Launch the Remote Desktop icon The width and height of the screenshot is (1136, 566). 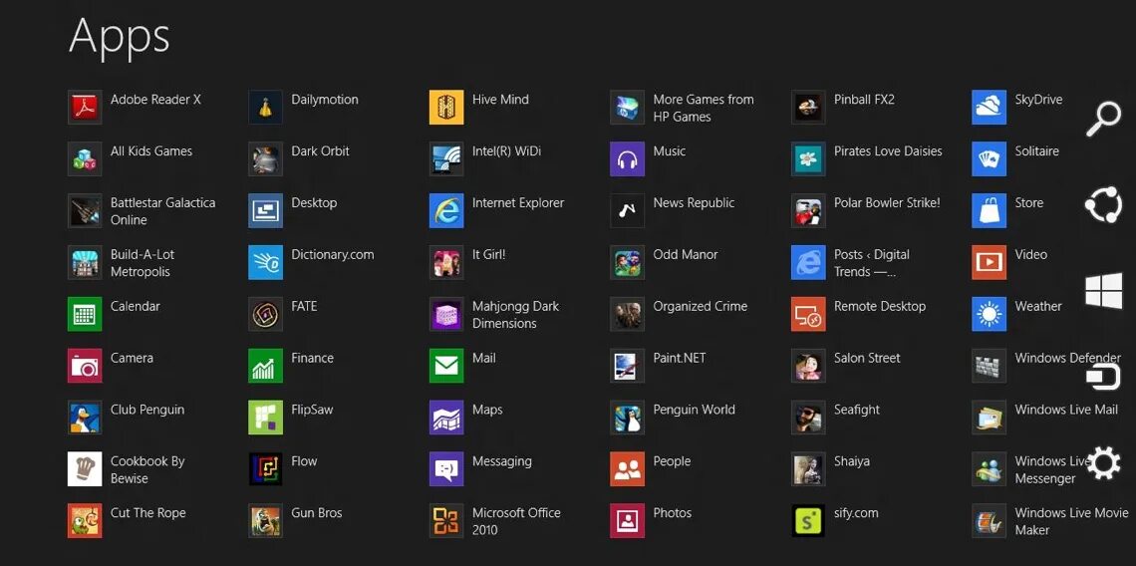pyautogui.click(x=808, y=314)
